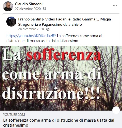
Task: Open the three-dots post options menu
Action: click(115, 6)
